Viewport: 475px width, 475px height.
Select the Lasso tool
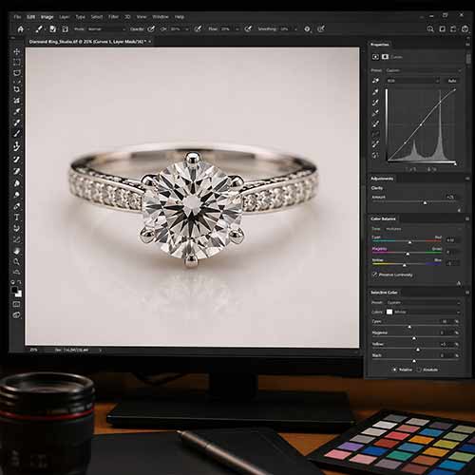tap(17, 73)
